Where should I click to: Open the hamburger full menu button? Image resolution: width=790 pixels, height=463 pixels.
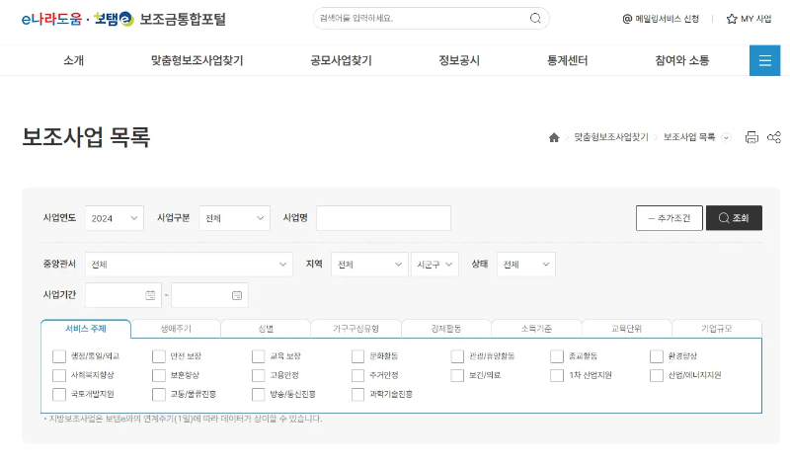click(x=764, y=60)
